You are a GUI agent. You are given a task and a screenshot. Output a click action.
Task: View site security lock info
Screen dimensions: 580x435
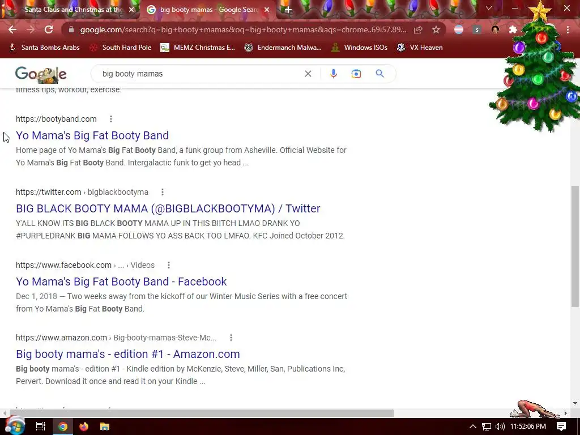pos(71,29)
